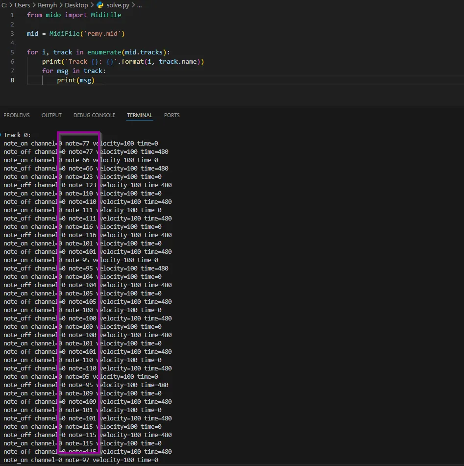Screen dimensions: 464x466
Task: Click the note_off note=104 output line
Action: click(88, 285)
